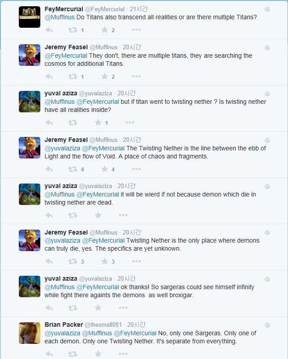Click Brian Packer's profile photo
This screenshot has height=359, width=288.
(30, 333)
